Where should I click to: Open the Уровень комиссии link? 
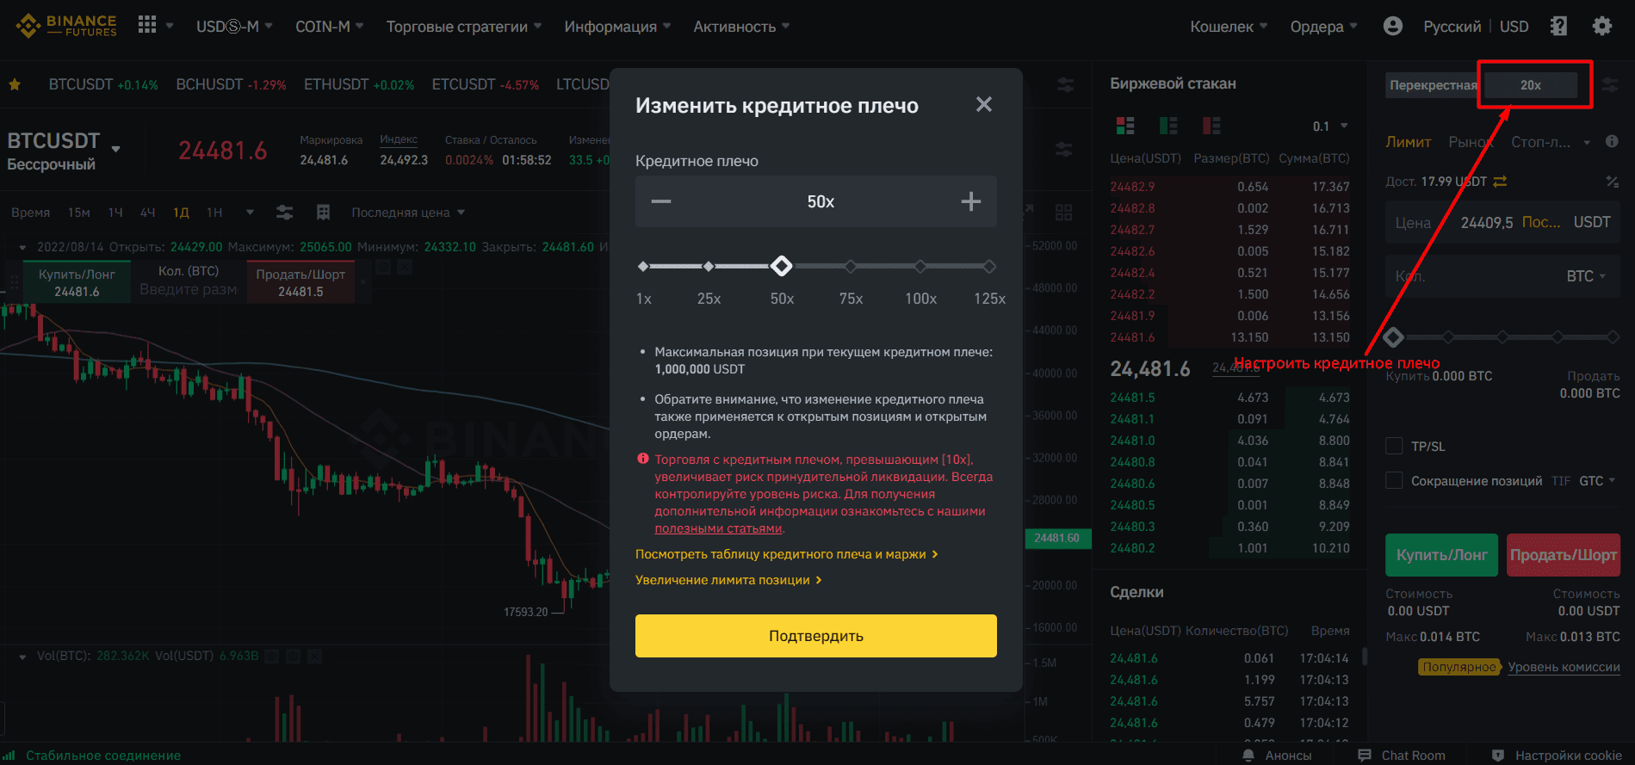[x=1564, y=667]
